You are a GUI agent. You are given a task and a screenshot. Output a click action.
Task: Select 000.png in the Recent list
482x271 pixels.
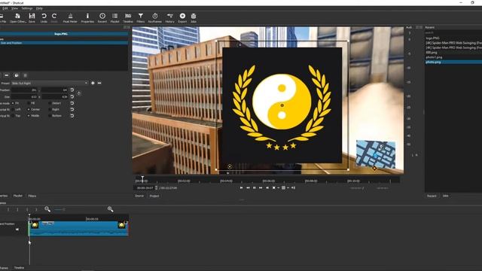432,53
